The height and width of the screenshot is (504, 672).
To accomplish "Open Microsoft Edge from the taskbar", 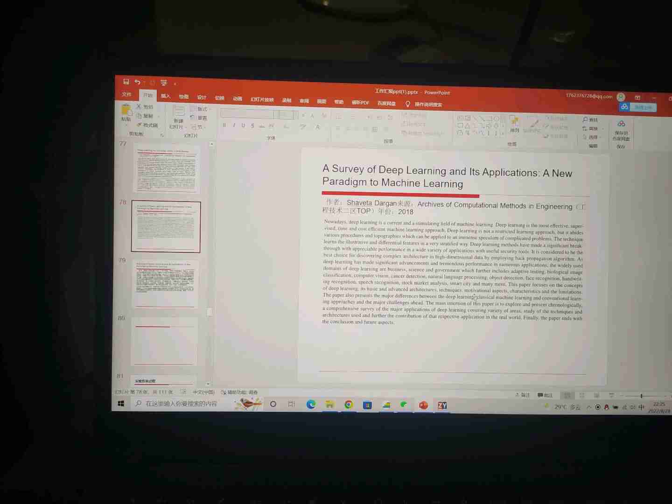I will pos(311,405).
